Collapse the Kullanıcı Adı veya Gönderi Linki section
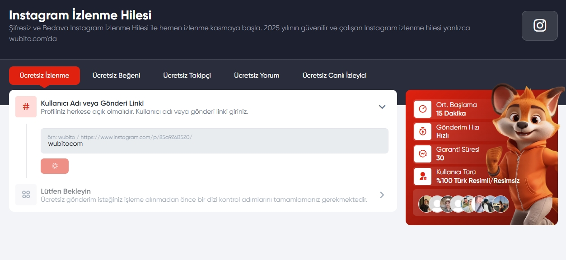Image resolution: width=566 pixels, height=260 pixels. click(382, 107)
